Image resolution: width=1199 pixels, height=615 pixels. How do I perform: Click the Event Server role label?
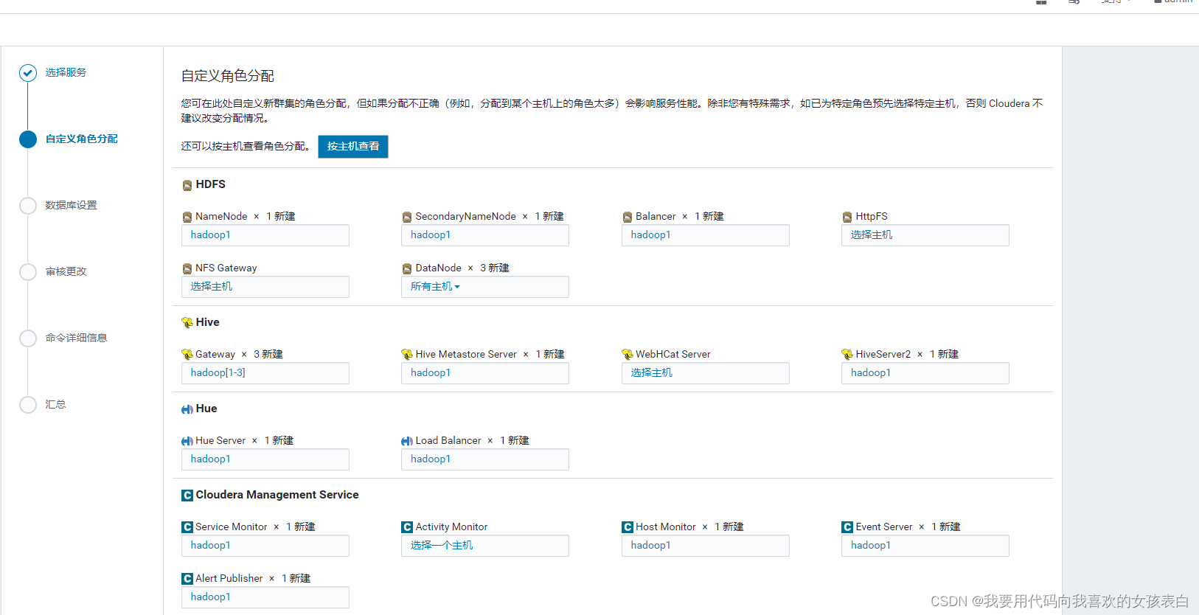pyautogui.click(x=884, y=527)
